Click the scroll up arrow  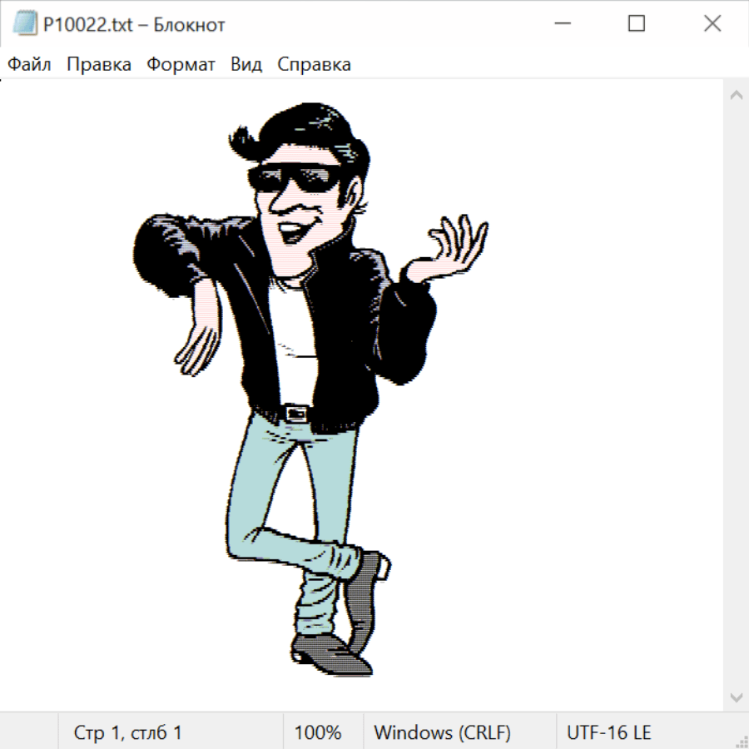pyautogui.click(x=736, y=95)
